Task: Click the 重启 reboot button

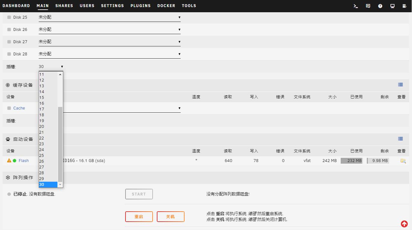Action: (139, 217)
